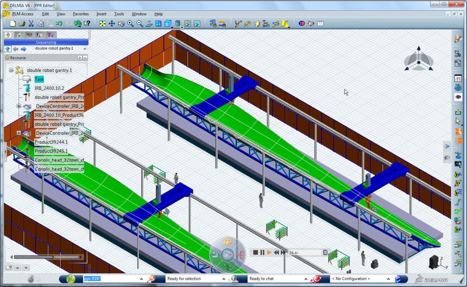467x287 pixels.
Task: Click the red-blue circles icon in toolbar
Action: [302, 23]
